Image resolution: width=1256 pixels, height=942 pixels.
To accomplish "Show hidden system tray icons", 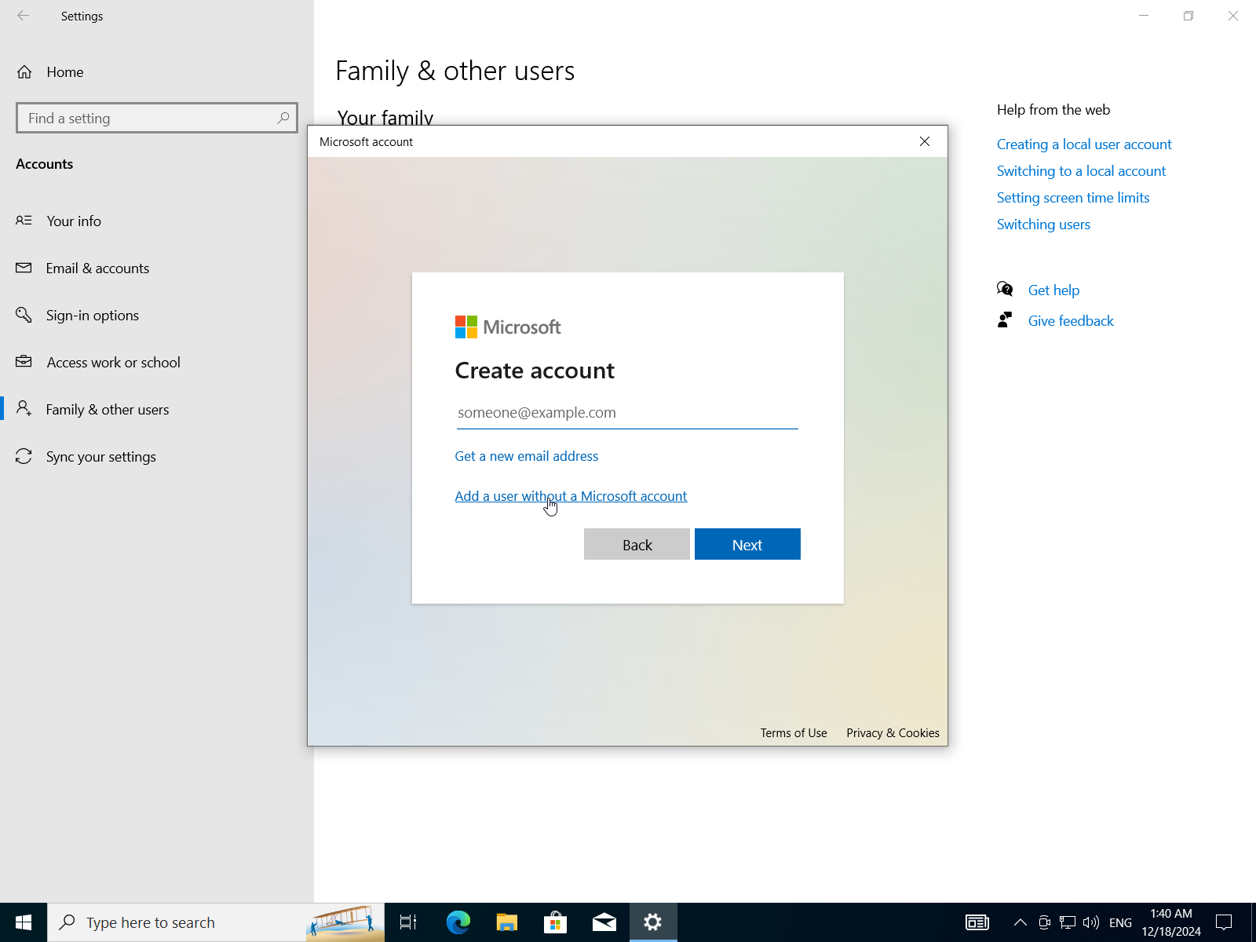I will click(x=1020, y=922).
